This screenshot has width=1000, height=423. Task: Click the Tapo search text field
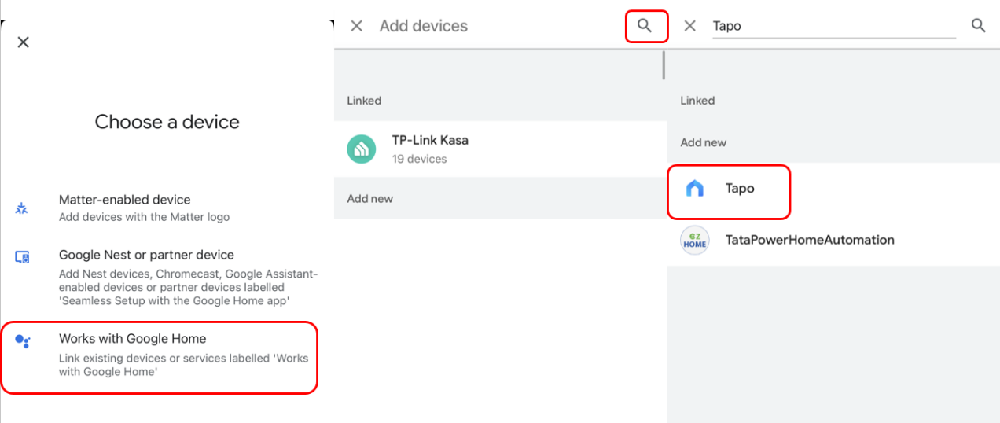[x=833, y=26]
